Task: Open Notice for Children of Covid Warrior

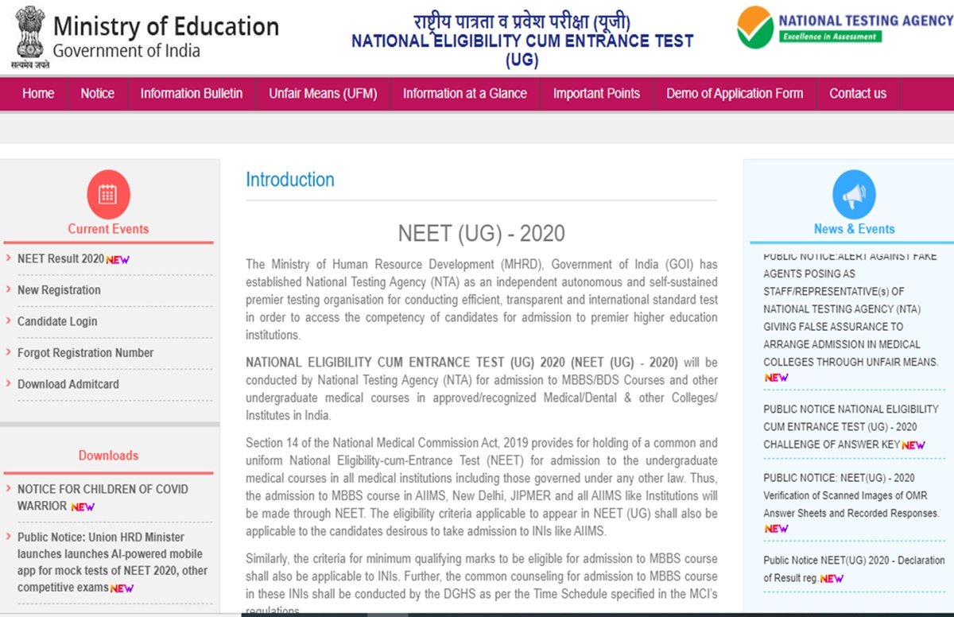Action: [x=103, y=497]
